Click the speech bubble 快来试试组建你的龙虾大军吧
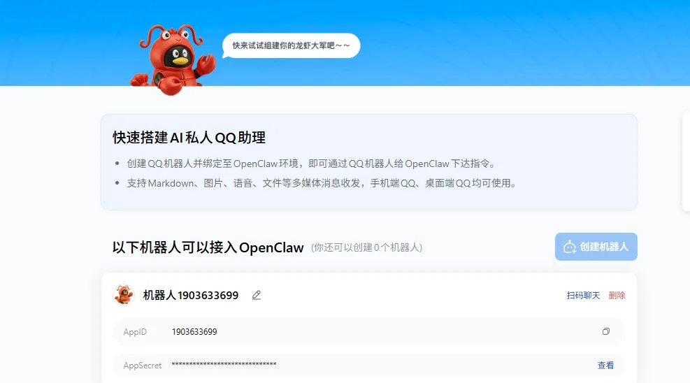The width and height of the screenshot is (690, 383). [x=291, y=45]
